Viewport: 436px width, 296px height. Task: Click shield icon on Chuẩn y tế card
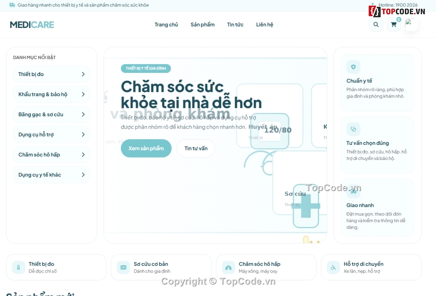pyautogui.click(x=353, y=67)
